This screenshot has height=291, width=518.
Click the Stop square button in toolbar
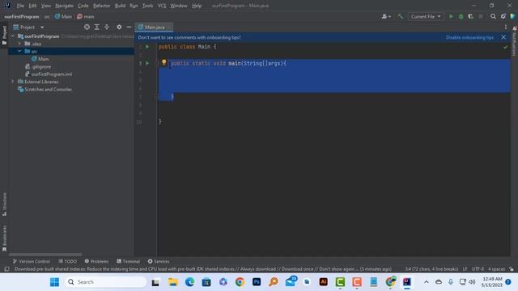coord(481,16)
